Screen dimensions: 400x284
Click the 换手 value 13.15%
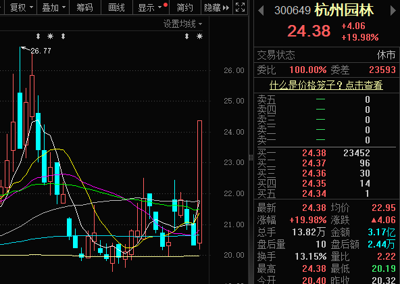[310, 256]
